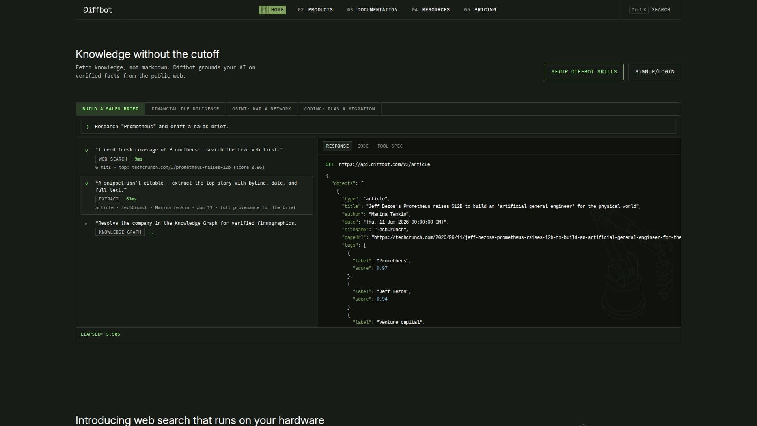757x426 pixels.
Task: Select the Response tab
Action: click(337, 146)
